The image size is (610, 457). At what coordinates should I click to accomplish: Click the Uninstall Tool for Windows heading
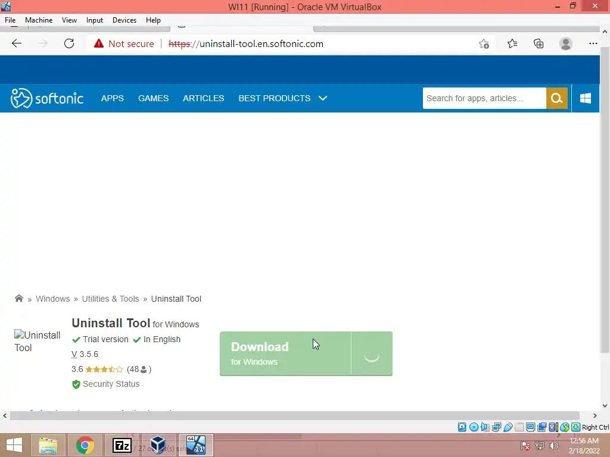(135, 323)
